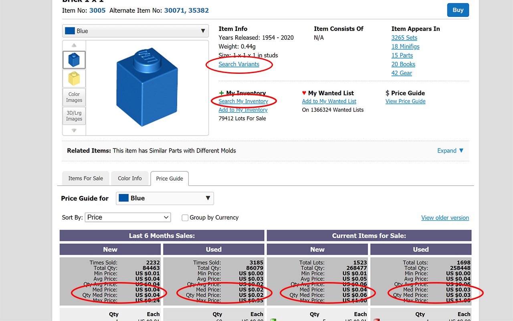This screenshot has width=513, height=321.
Task: Click the up arrow above the thumbnails
Action: click(x=74, y=45)
